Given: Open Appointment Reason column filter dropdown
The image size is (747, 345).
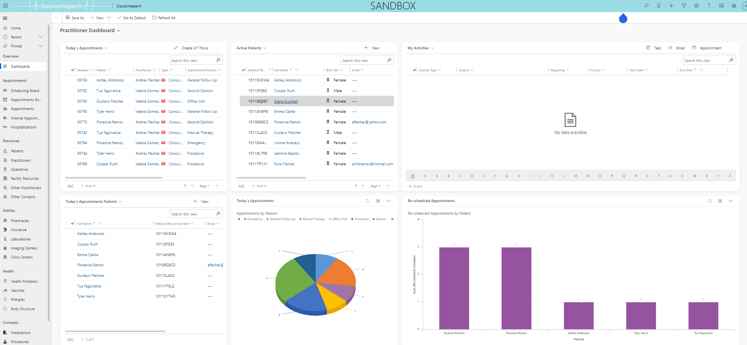Looking at the screenshot, I should (x=219, y=70).
